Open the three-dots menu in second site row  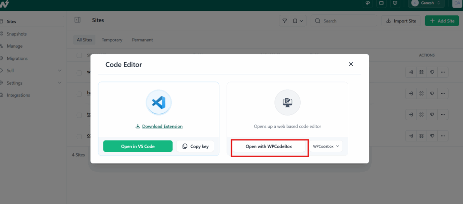click(x=443, y=94)
